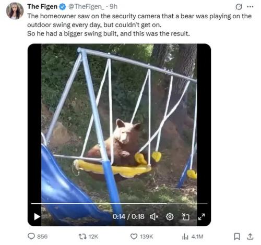This screenshot has height=245, width=261.
Task: Play the bear swing video
Action: (x=37, y=216)
